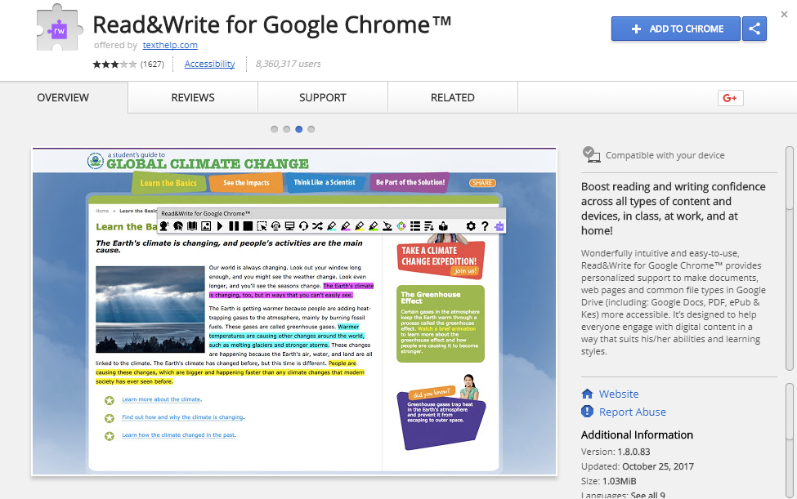The width and height of the screenshot is (797, 499).
Task: Open the texthelp.com publisher link
Action: coord(170,45)
